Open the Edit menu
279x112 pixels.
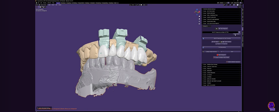click(x=41, y=3)
